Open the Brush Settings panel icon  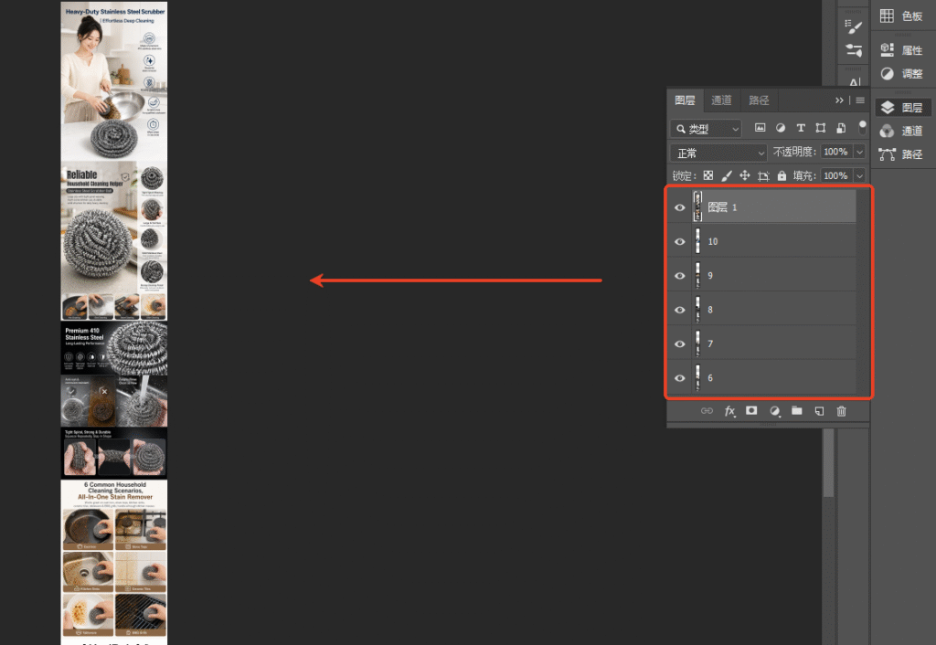pos(854,27)
